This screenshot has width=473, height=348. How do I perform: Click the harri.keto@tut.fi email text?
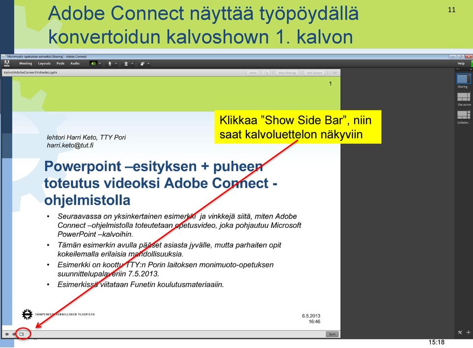(70, 145)
